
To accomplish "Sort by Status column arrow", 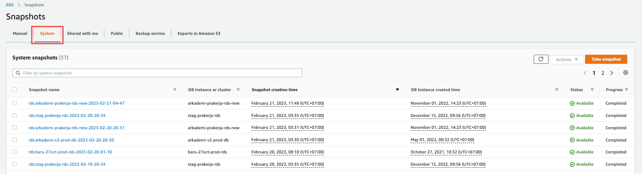I will point(592,90).
